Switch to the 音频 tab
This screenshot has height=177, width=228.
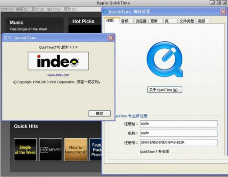tap(126, 21)
